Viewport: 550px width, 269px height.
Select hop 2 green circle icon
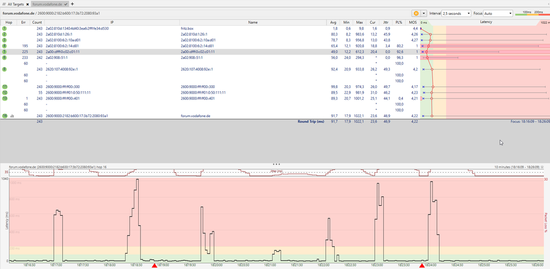pyautogui.click(x=4, y=34)
